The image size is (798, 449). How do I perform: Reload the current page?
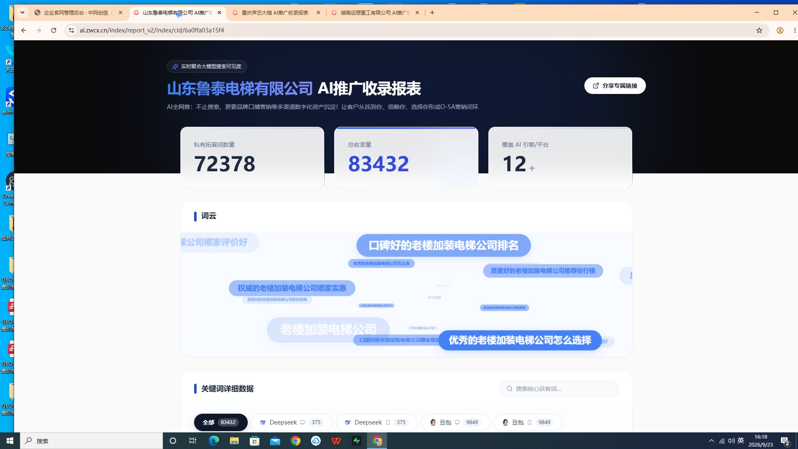tap(54, 30)
